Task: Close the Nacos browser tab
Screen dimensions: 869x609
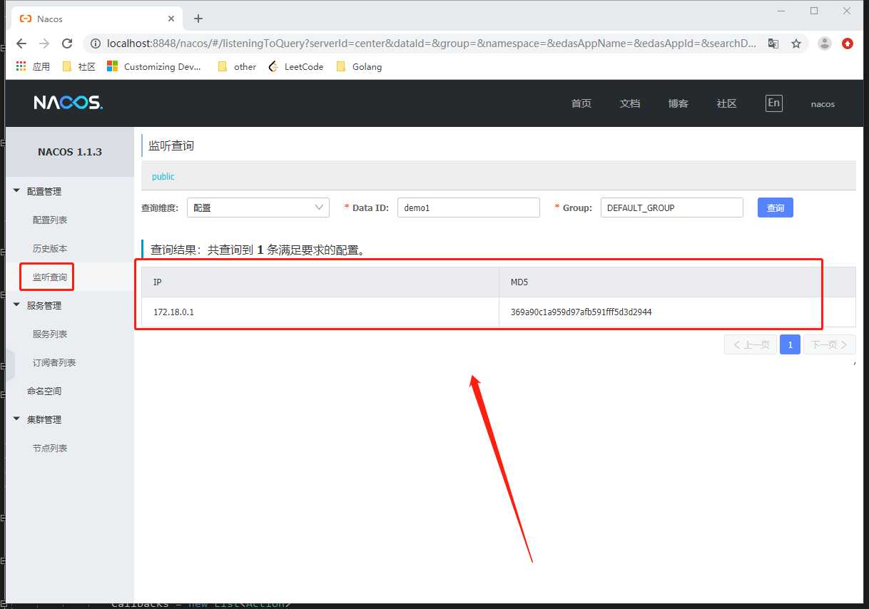Action: [x=171, y=19]
